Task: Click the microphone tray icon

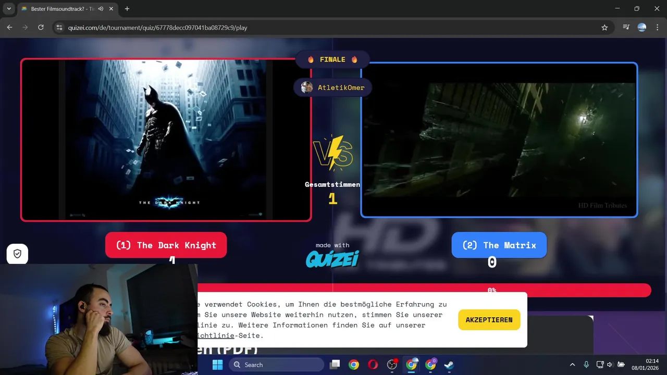Action: click(586, 365)
